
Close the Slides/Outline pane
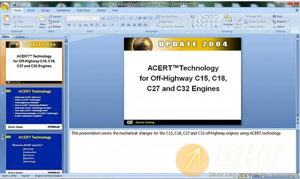[65, 36]
